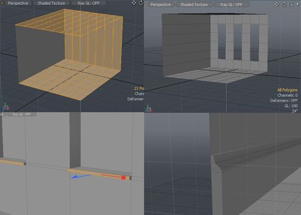
Task: Click the pan view icon in top-left viewport
Action: click(134, 3)
